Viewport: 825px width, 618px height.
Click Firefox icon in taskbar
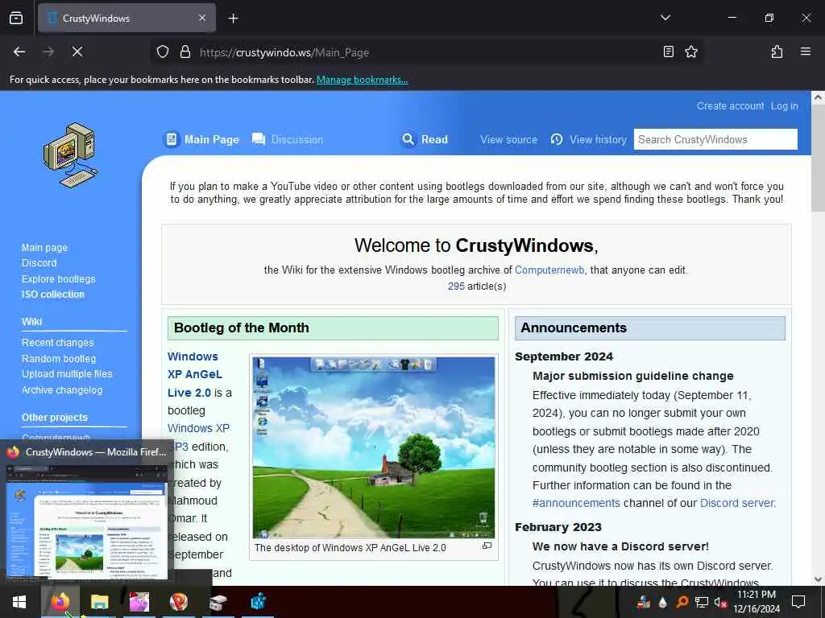tap(60, 602)
